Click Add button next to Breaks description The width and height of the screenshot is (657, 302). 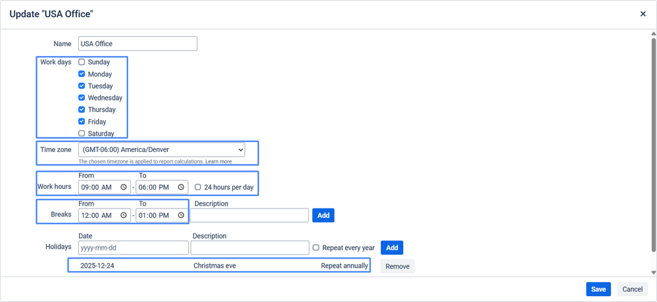coord(323,215)
